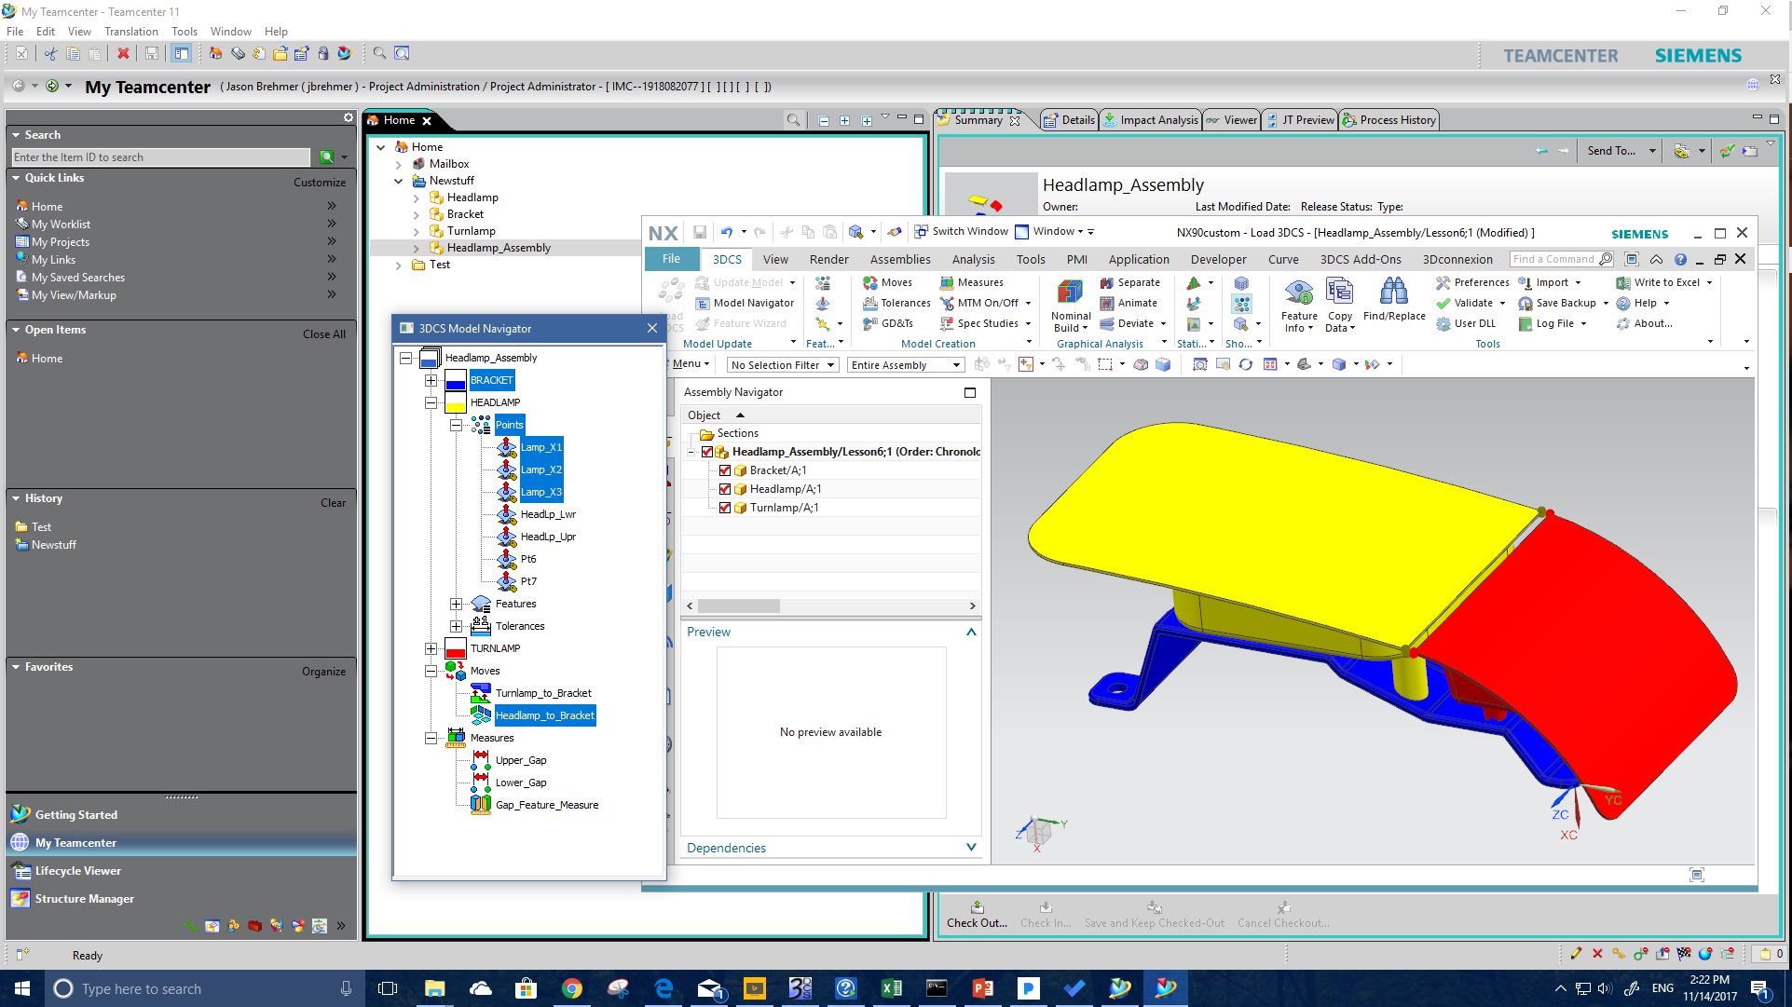Click the Check Out button
This screenshot has height=1007, width=1792.
(x=977, y=914)
